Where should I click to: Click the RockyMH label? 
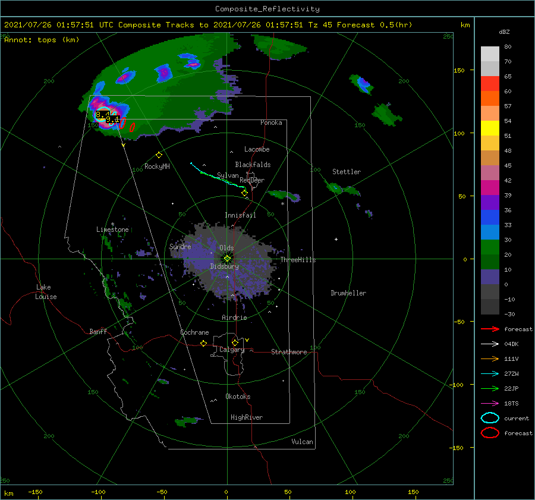click(157, 166)
